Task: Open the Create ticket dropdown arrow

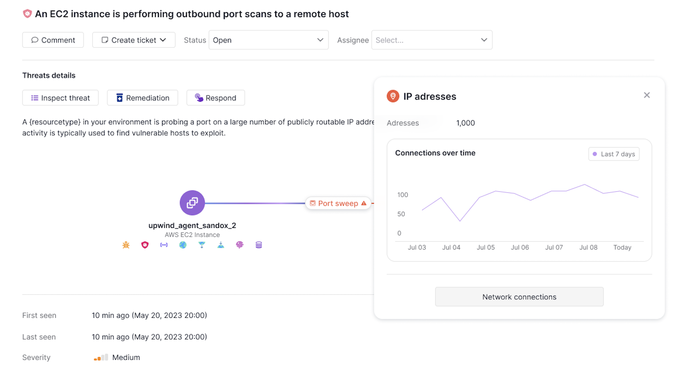Action: coord(163,40)
